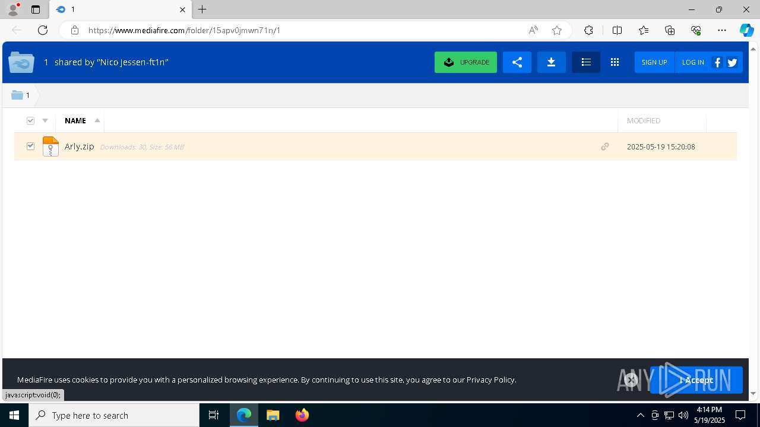Open Copilot sidebar icon
760x427 pixels.
coord(746,30)
